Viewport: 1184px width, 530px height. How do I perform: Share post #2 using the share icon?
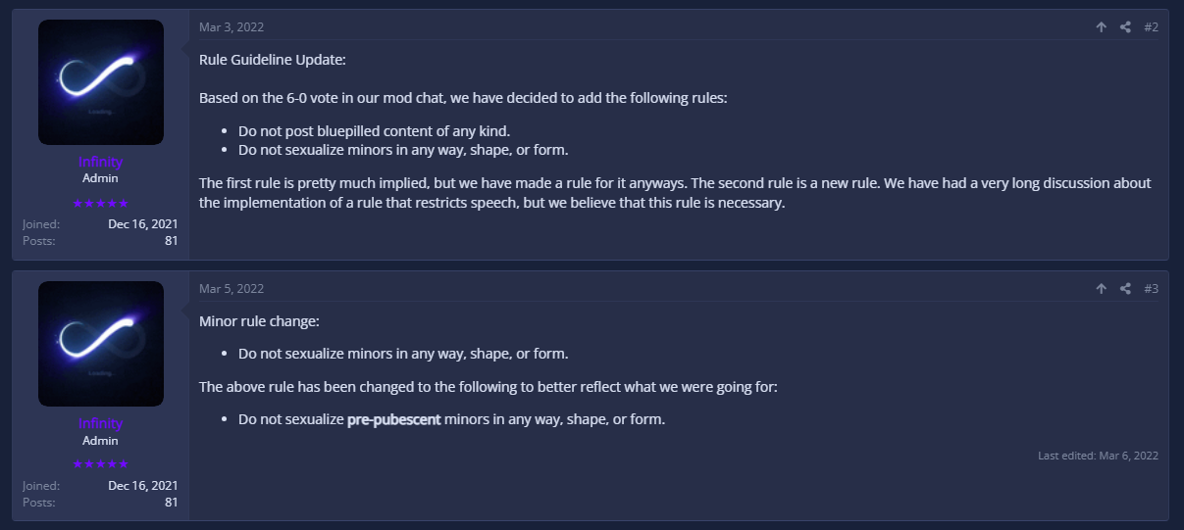[1125, 27]
